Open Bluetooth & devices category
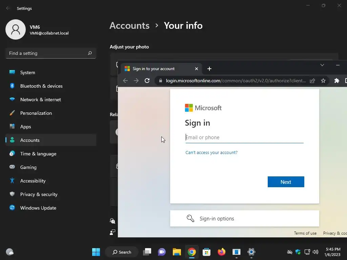 coord(51,86)
